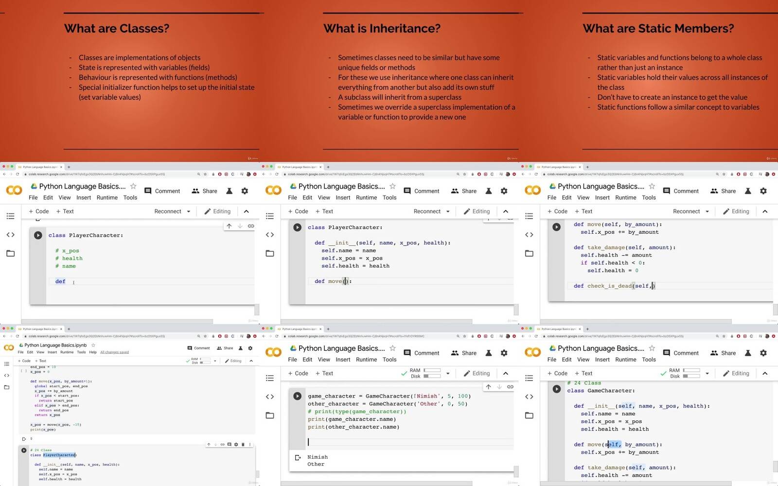Run the cell containing only comments and def

pos(38,235)
